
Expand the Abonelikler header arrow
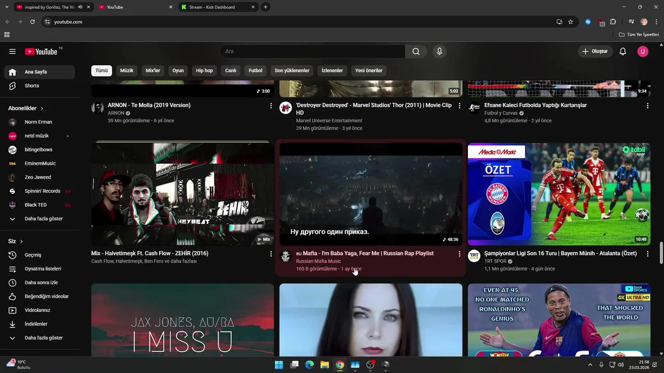pos(42,108)
